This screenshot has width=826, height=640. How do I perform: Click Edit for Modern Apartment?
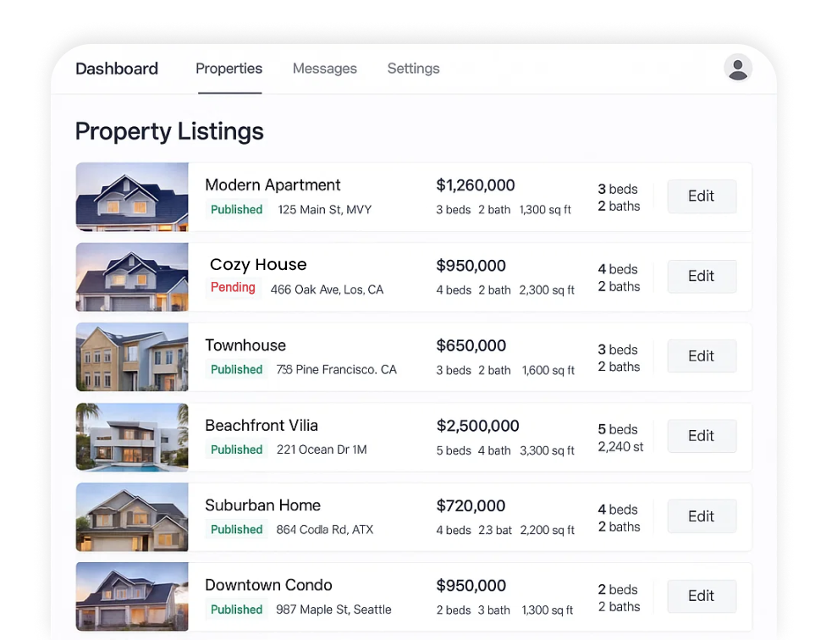click(702, 196)
